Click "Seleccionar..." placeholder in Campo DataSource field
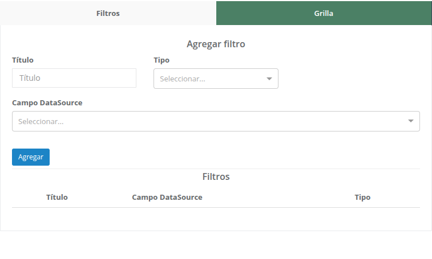This screenshot has width=432, height=259. [x=41, y=121]
